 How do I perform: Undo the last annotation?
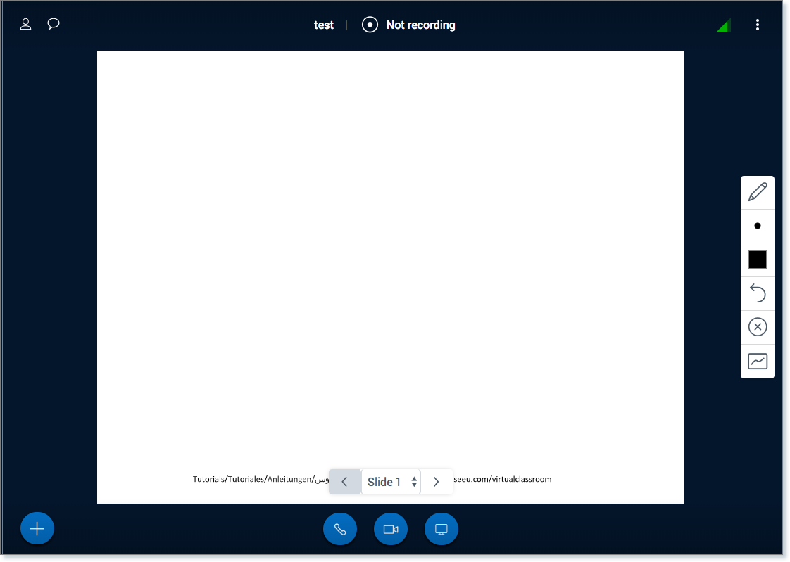coord(758,293)
